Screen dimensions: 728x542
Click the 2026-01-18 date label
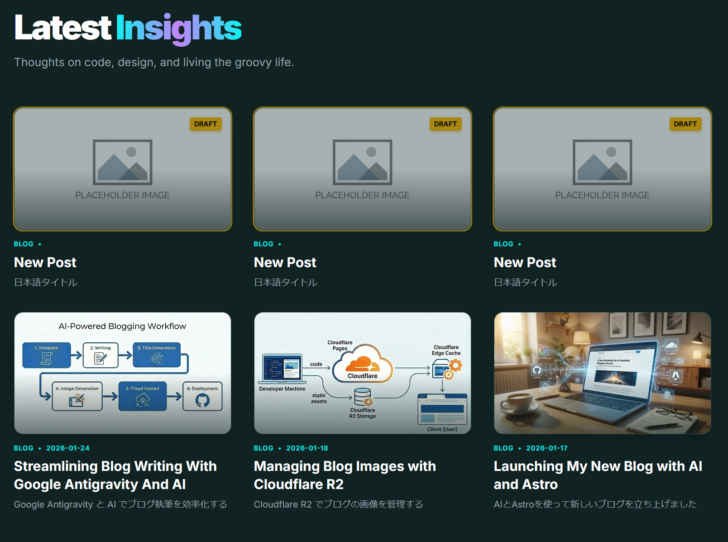coord(307,448)
